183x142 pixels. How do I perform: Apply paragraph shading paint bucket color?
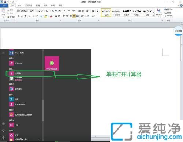pos(88,16)
